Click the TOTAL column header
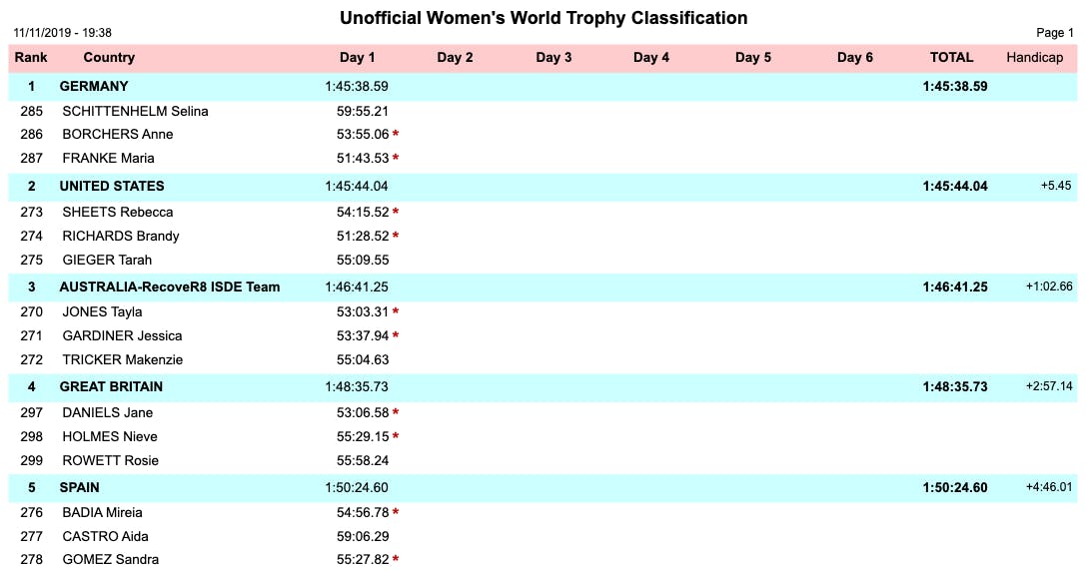Image resolution: width=1086 pixels, height=570 pixels. pyautogui.click(x=951, y=58)
